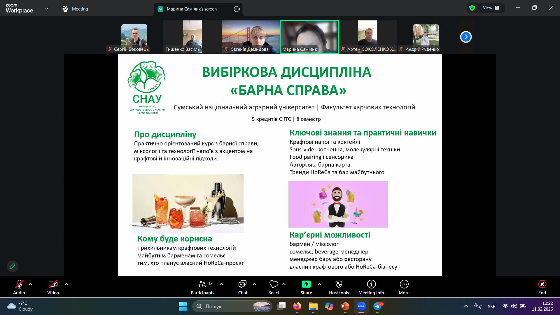The width and height of the screenshot is (560, 315).
Task: Switch to the Meeting tab
Action: pyautogui.click(x=75, y=9)
